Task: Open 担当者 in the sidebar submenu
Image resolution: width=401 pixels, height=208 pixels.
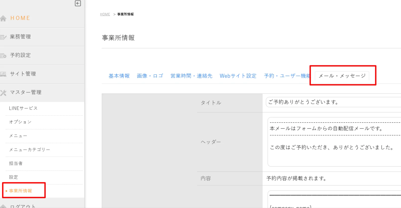Action: [16, 163]
